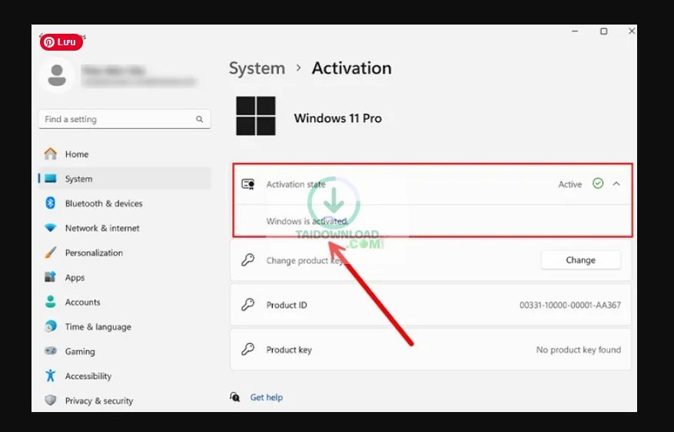Screen dimensions: 674x432
Task: Click the search magnifier icon
Action: point(200,119)
